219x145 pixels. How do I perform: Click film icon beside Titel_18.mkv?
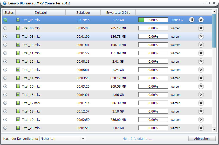pos(18,111)
